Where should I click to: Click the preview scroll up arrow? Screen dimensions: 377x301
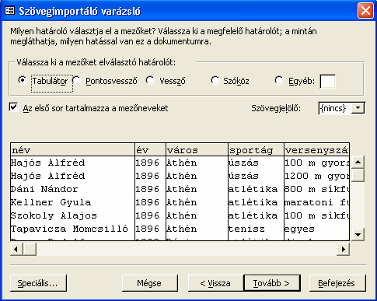pyautogui.click(x=358, y=163)
